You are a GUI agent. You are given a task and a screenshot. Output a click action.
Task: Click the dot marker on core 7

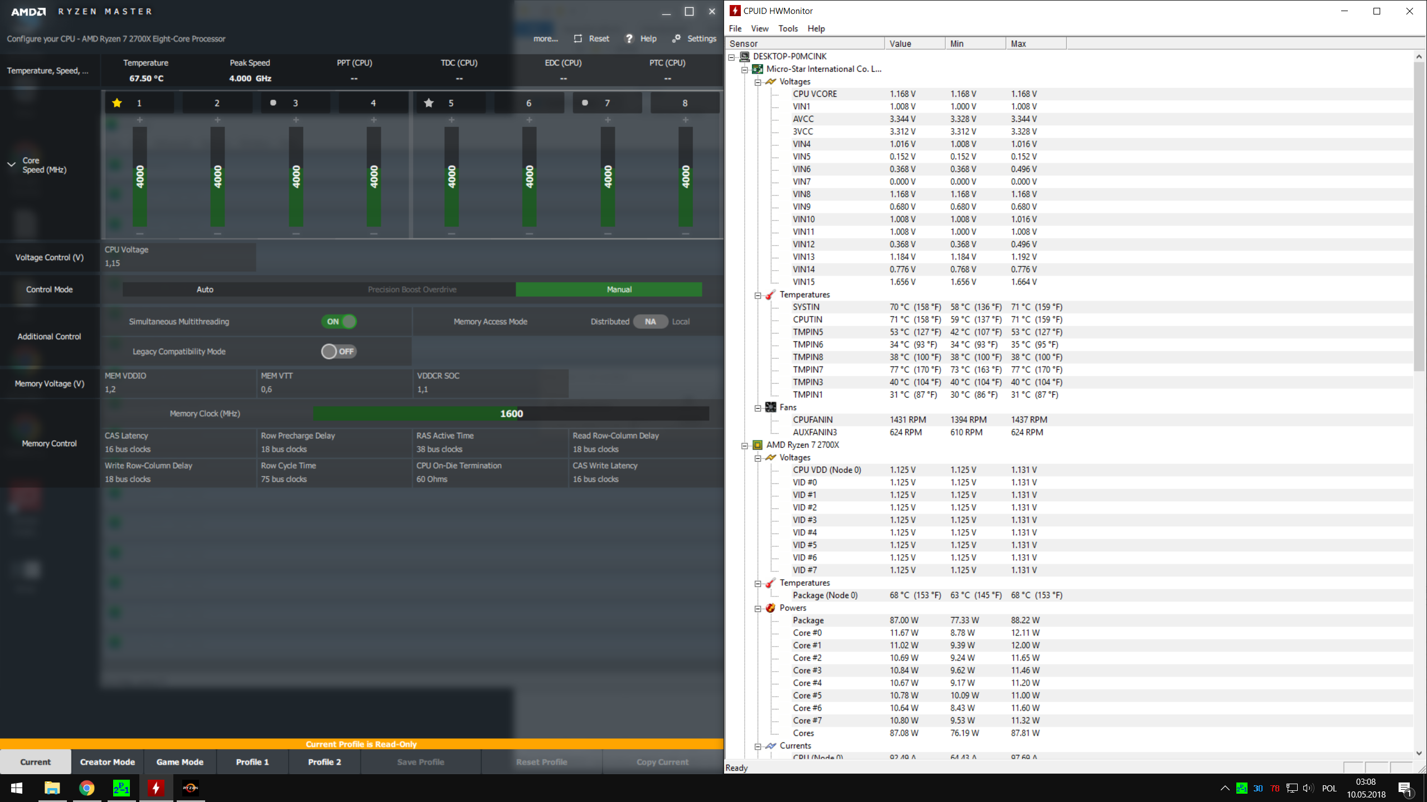pyautogui.click(x=585, y=103)
